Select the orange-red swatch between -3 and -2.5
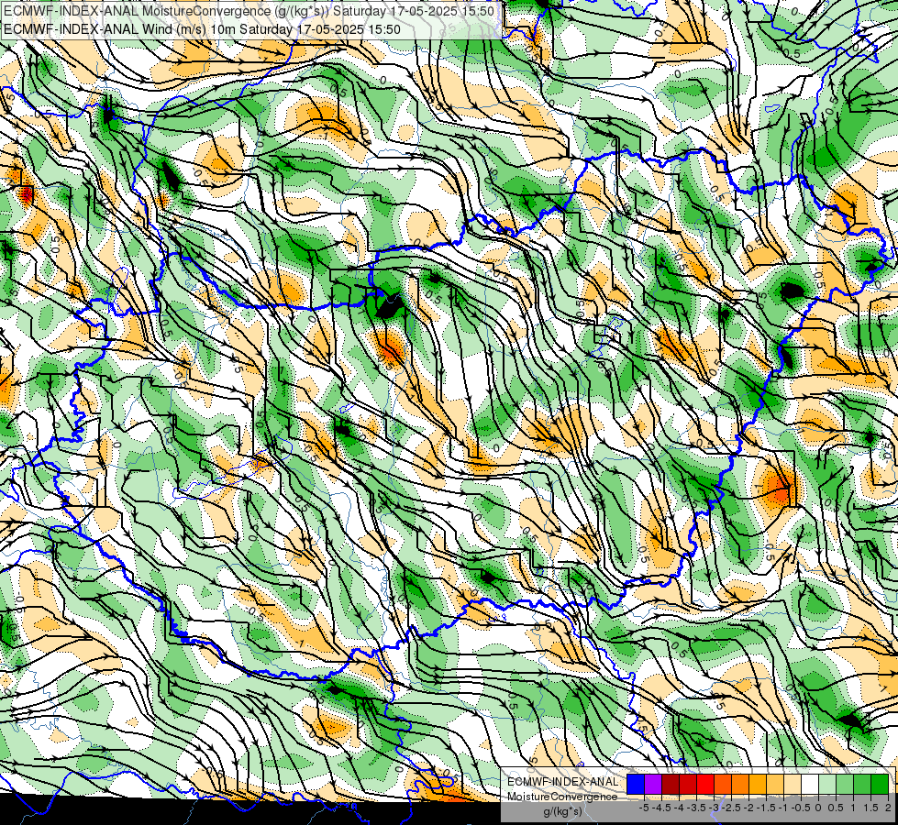 pyautogui.click(x=723, y=785)
